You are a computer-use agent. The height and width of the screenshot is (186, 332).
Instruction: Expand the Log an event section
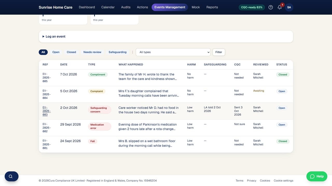pyautogui.click(x=166, y=36)
